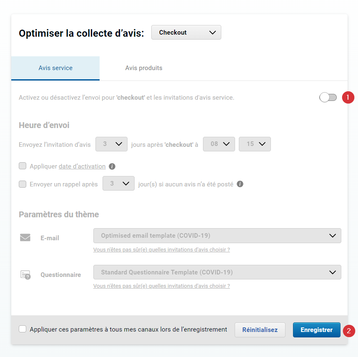Click the E-mail envelope icon
Viewport: 358px width, 357px height.
25,238
